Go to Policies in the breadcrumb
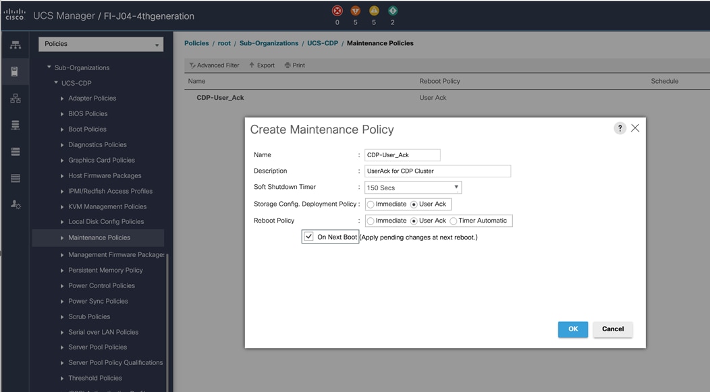Viewport: 710px width, 392px height. [x=196, y=43]
